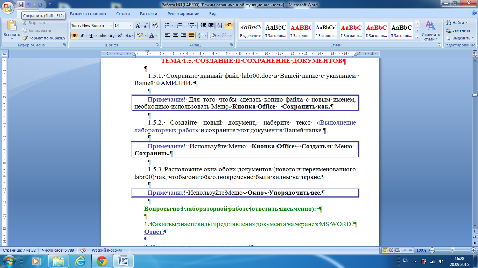Click the Save icon in Quick Access toolbar
478x268 pixels.
coord(21,5)
